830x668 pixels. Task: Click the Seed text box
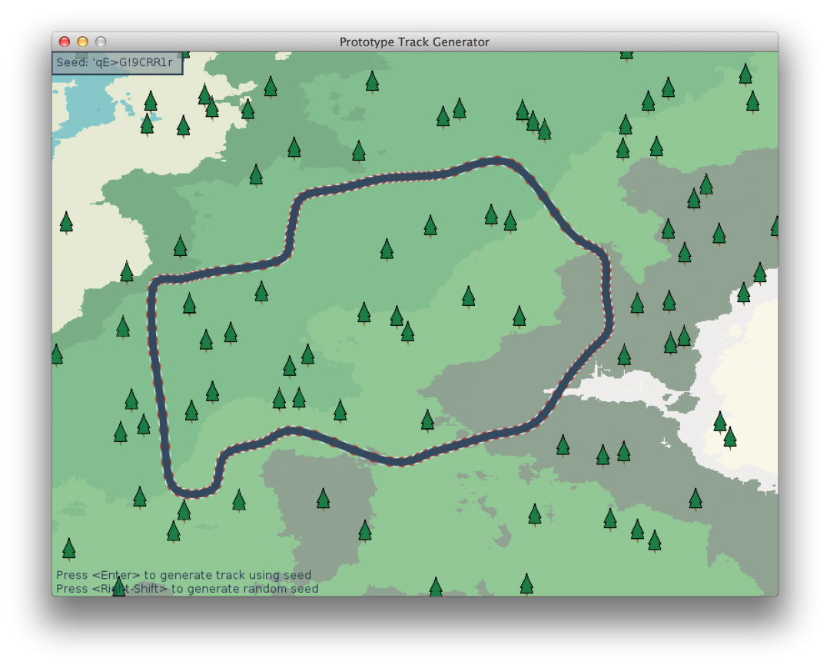point(117,63)
